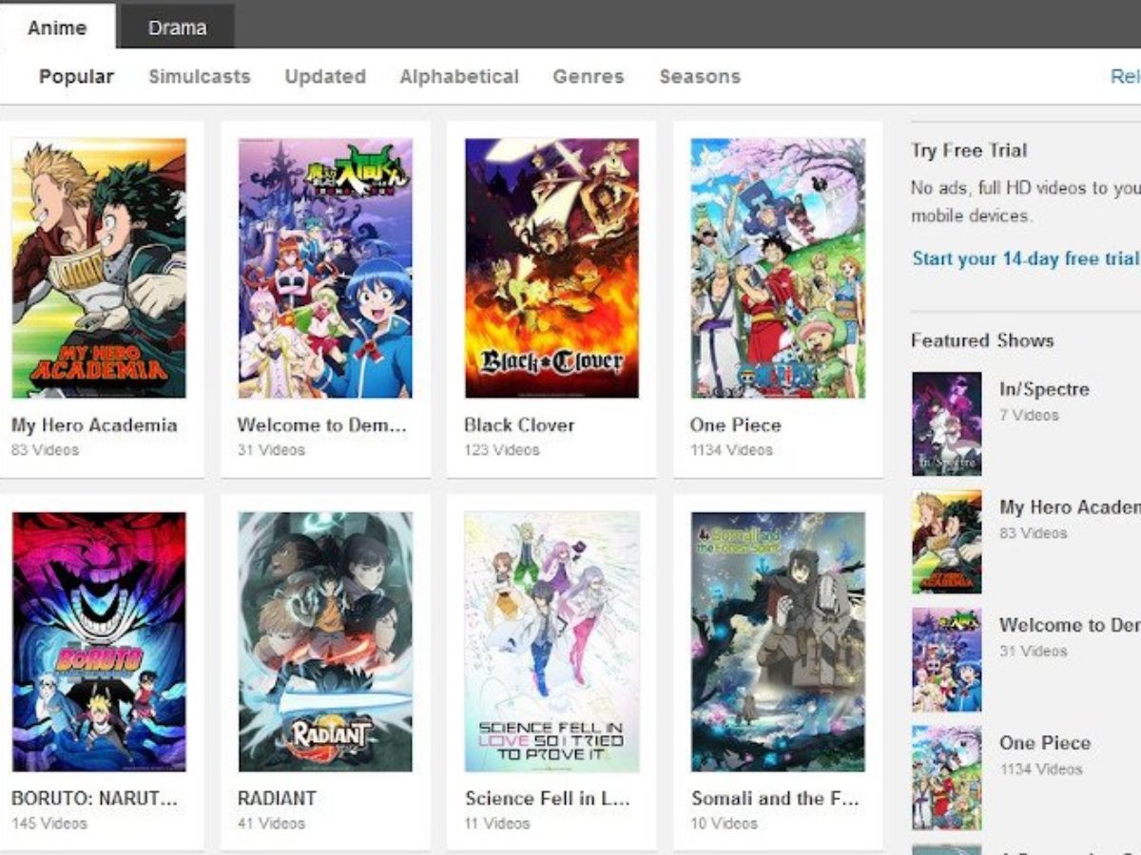This screenshot has height=855, width=1141.
Task: Open the RADIANT poster image
Action: click(x=325, y=641)
